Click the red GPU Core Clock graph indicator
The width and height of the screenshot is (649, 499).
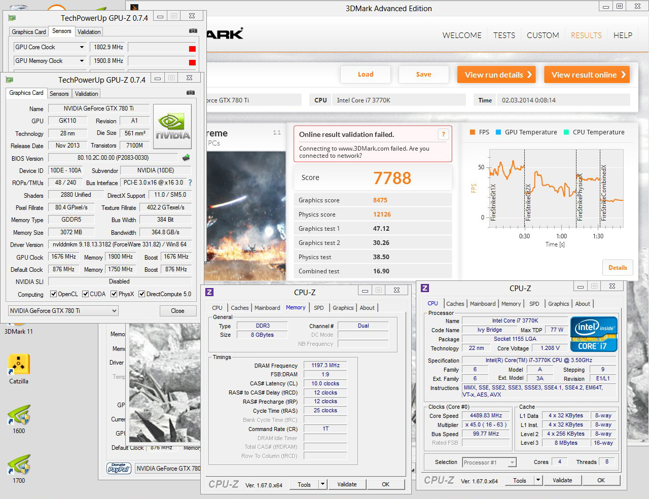192,49
